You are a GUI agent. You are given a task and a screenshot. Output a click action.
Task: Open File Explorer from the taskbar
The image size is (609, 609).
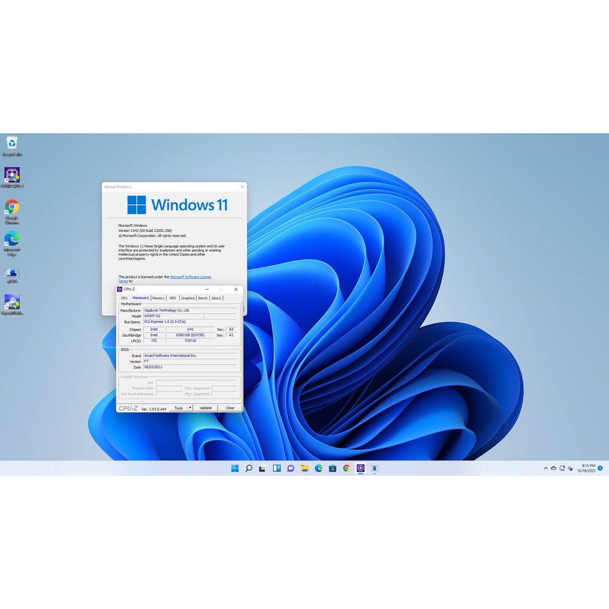tap(304, 468)
